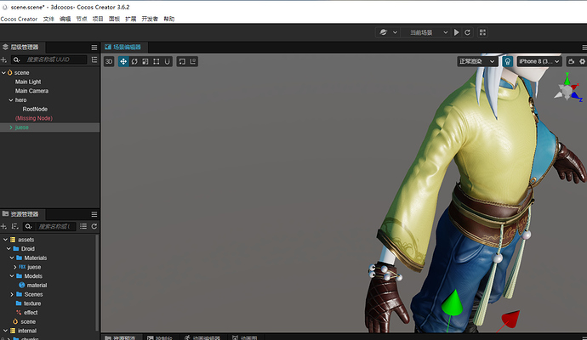Open the 项目 (Project) menu
Image resolution: width=587 pixels, height=340 pixels.
[98, 19]
